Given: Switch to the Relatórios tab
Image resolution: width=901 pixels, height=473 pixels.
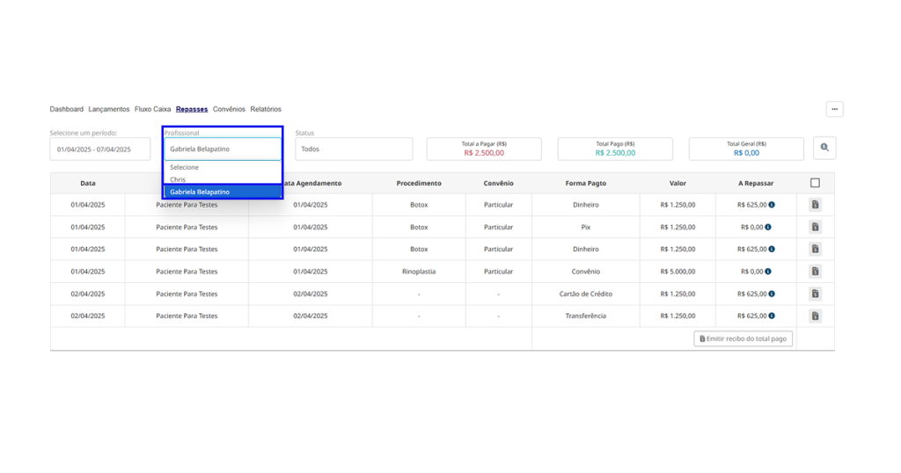Looking at the screenshot, I should pos(266,109).
